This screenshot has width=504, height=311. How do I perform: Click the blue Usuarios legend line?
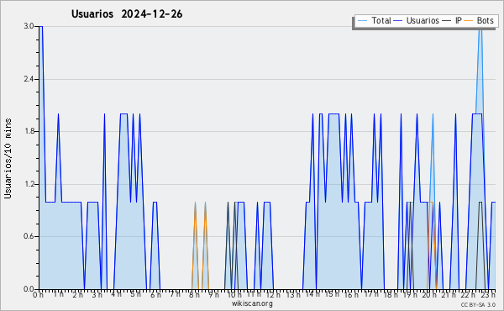pos(398,21)
